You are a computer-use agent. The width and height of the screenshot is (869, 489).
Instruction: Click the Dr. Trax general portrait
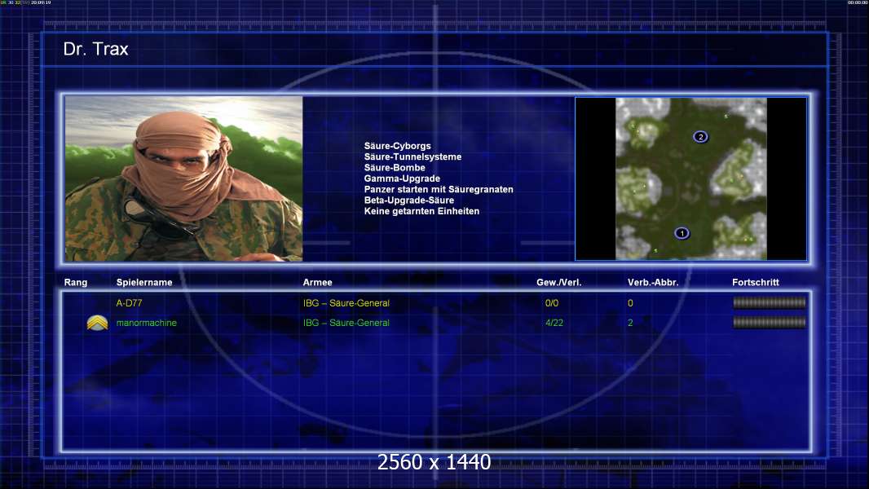pos(184,178)
